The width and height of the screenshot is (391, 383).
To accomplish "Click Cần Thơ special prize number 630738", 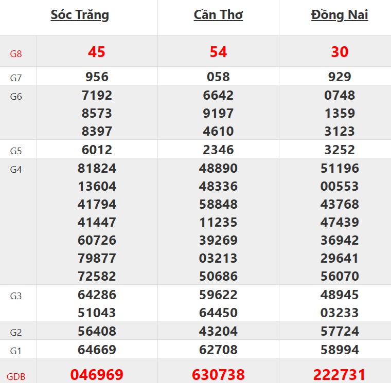I will click(218, 374).
